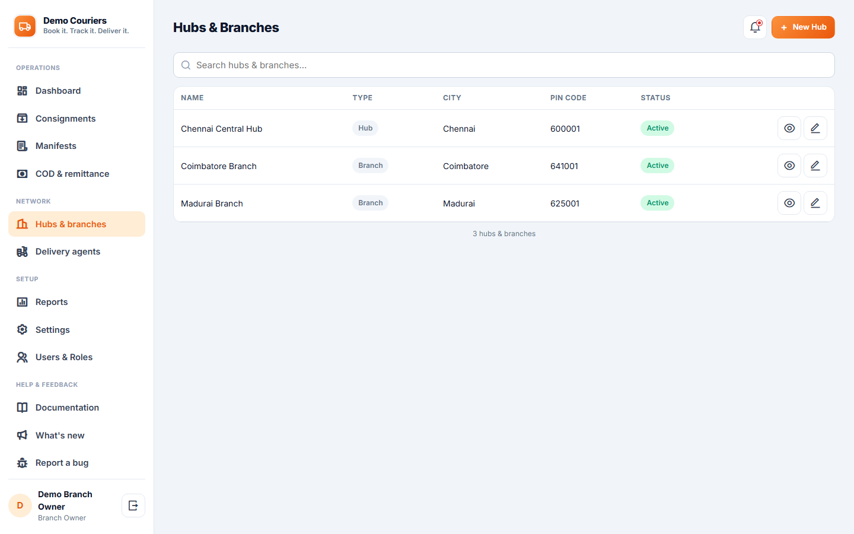The width and height of the screenshot is (854, 534).
Task: View details of Coimbatore Branch
Action: (x=789, y=166)
